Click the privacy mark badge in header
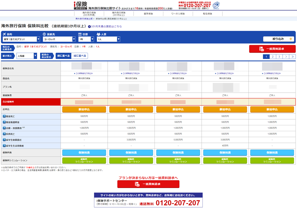This screenshot has height=208, width=297. click(x=216, y=5)
